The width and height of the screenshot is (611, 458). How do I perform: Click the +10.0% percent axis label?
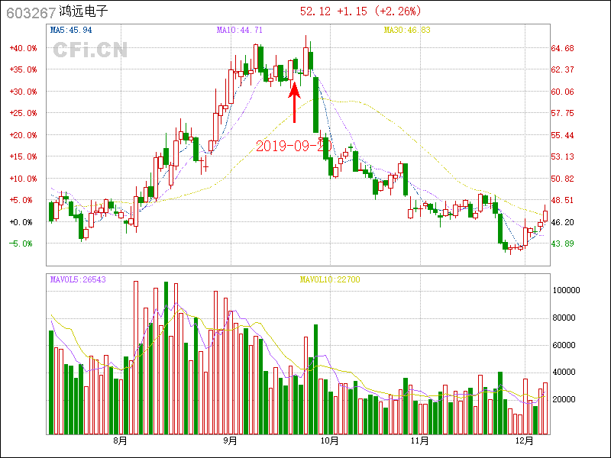tap(24, 179)
